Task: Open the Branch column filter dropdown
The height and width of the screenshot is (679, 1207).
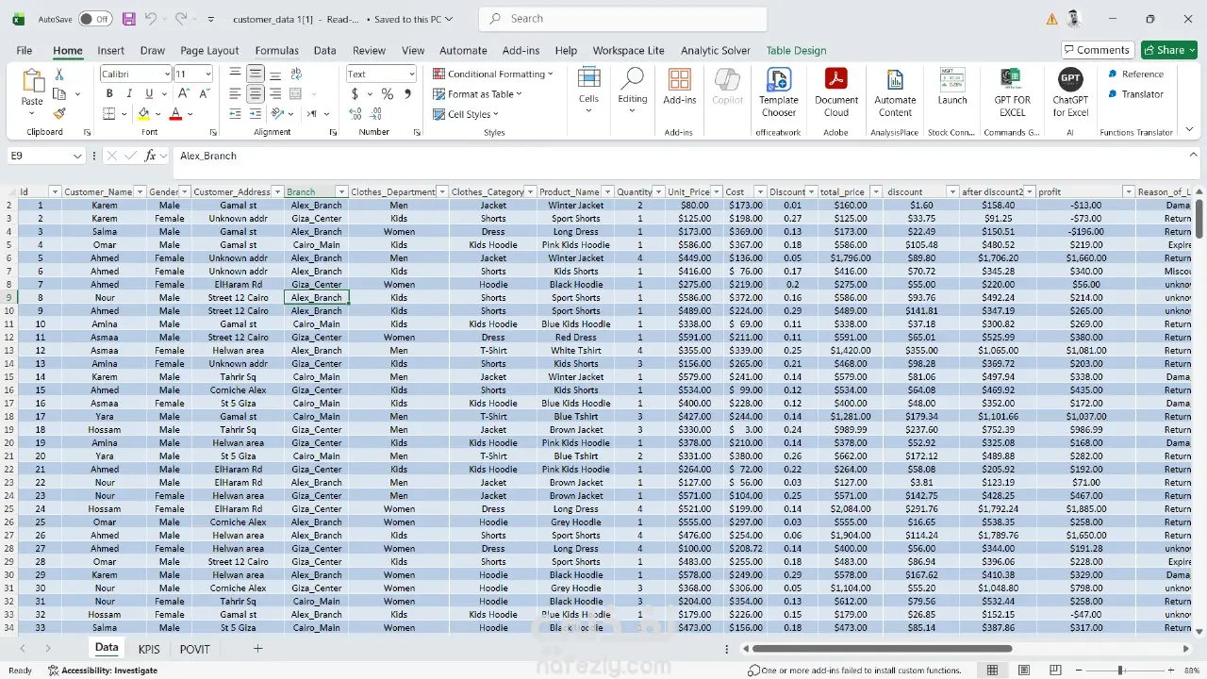Action: tap(341, 192)
